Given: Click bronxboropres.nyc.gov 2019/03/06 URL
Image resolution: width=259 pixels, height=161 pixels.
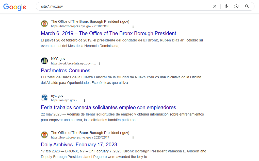Looking at the screenshot, I should tap(80, 26).
